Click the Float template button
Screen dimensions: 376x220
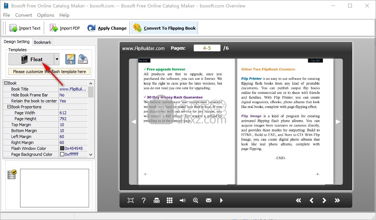coord(31,59)
